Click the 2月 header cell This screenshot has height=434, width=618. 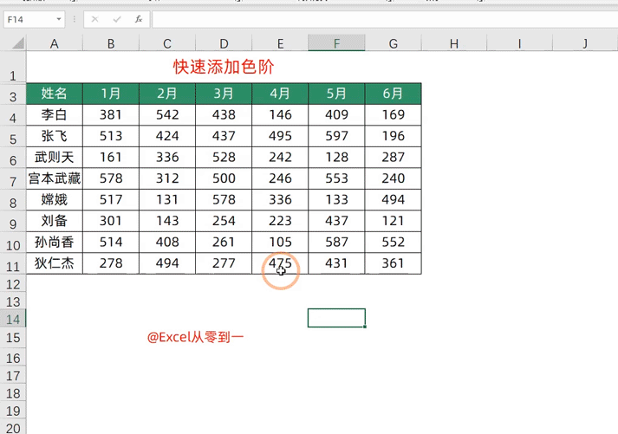tap(167, 94)
